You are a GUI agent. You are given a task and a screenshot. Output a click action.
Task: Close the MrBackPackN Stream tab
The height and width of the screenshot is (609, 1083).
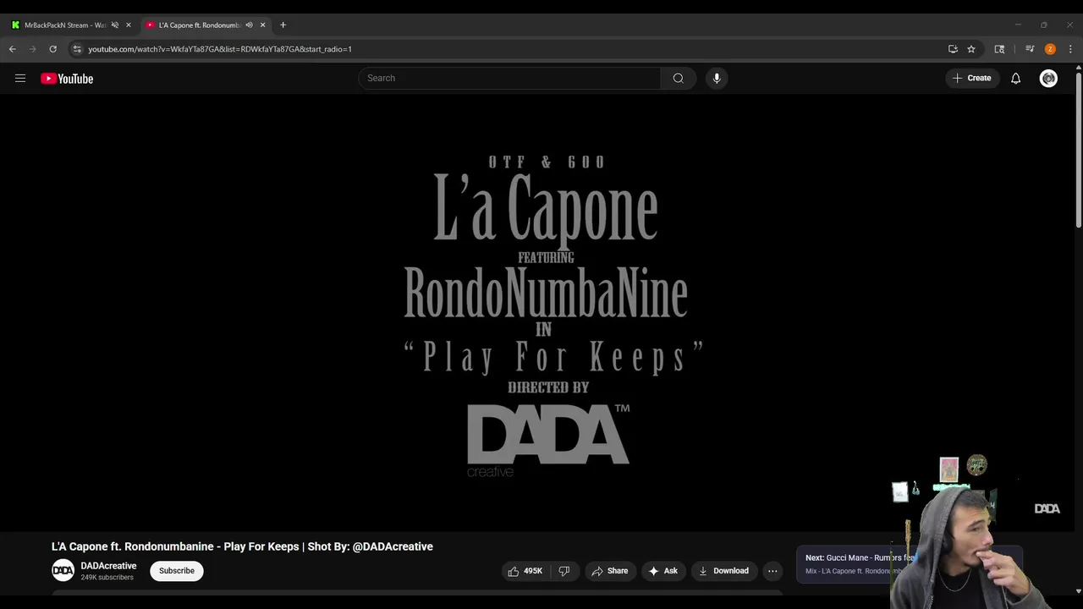tap(129, 25)
